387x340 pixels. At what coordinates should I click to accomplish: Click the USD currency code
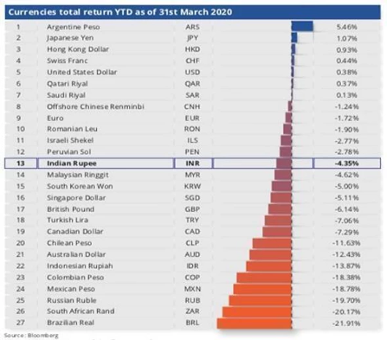[x=192, y=73]
